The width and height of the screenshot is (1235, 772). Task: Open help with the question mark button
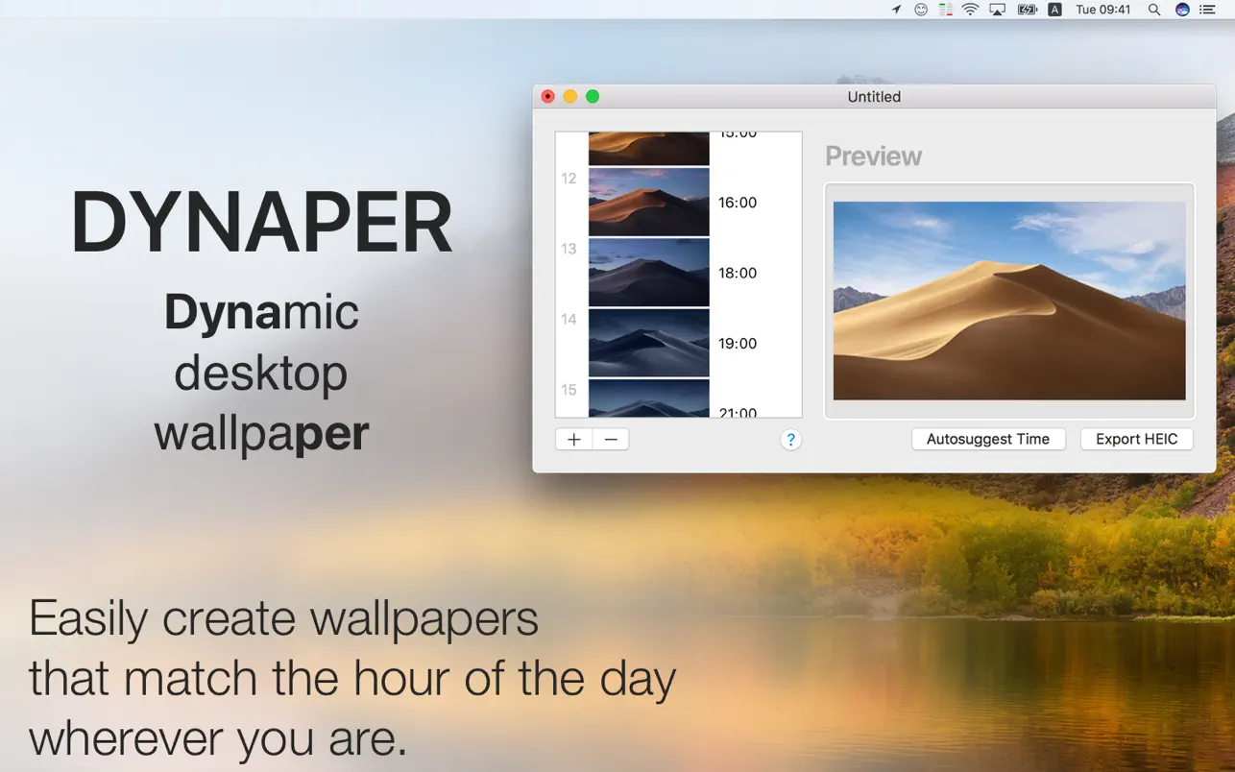pyautogui.click(x=790, y=440)
